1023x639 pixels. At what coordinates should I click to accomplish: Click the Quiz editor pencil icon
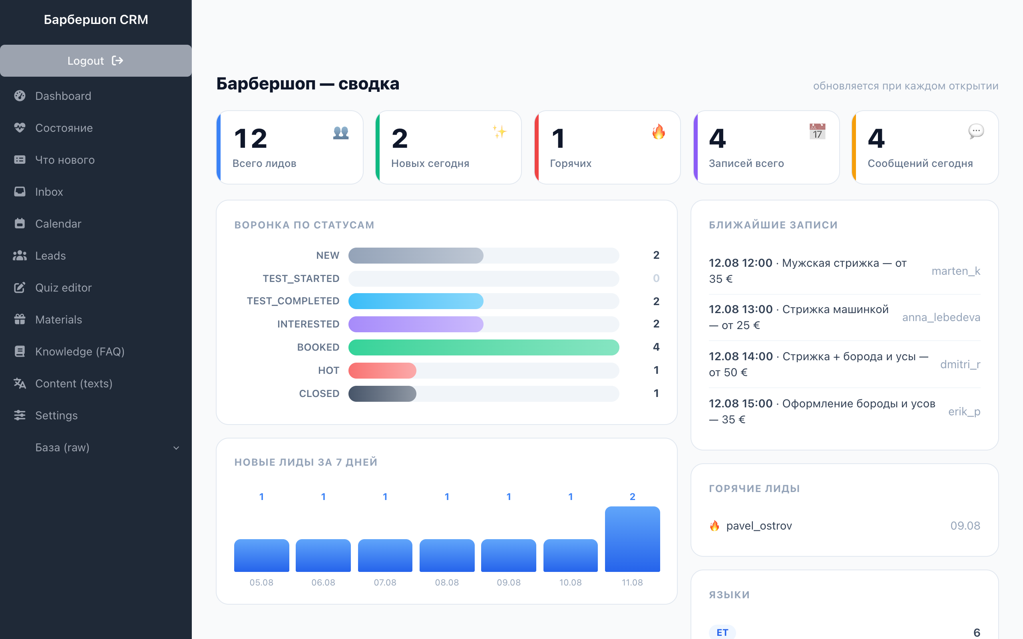pos(20,288)
